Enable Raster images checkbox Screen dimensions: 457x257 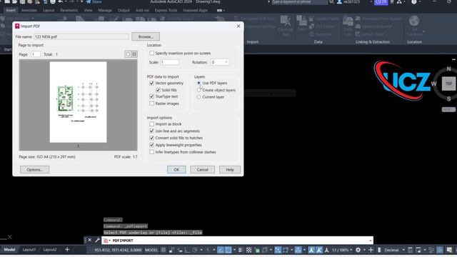151,104
